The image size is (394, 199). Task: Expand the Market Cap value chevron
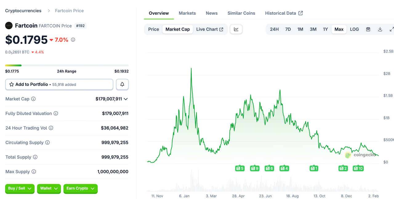point(126,99)
